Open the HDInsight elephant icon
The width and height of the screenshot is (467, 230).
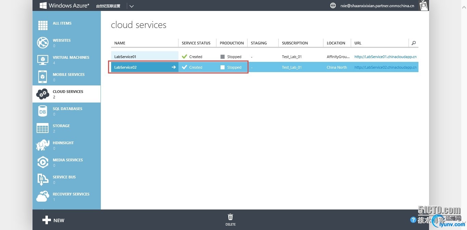click(x=43, y=145)
